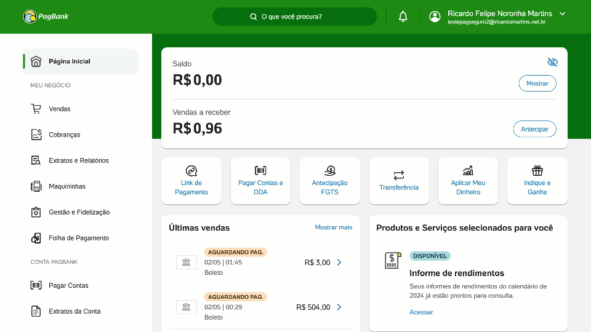Screen dimensions: 591x332
Task: Click the hand-coin Antecipação FGTS icon
Action: point(330,171)
